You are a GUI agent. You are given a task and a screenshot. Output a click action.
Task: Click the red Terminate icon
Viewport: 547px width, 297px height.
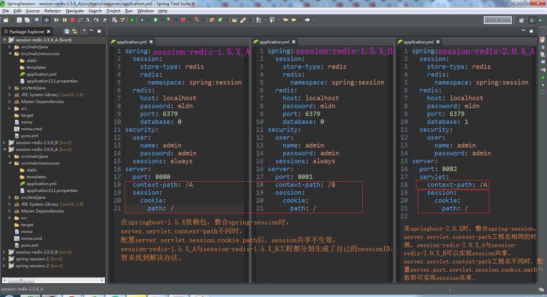point(72,20)
